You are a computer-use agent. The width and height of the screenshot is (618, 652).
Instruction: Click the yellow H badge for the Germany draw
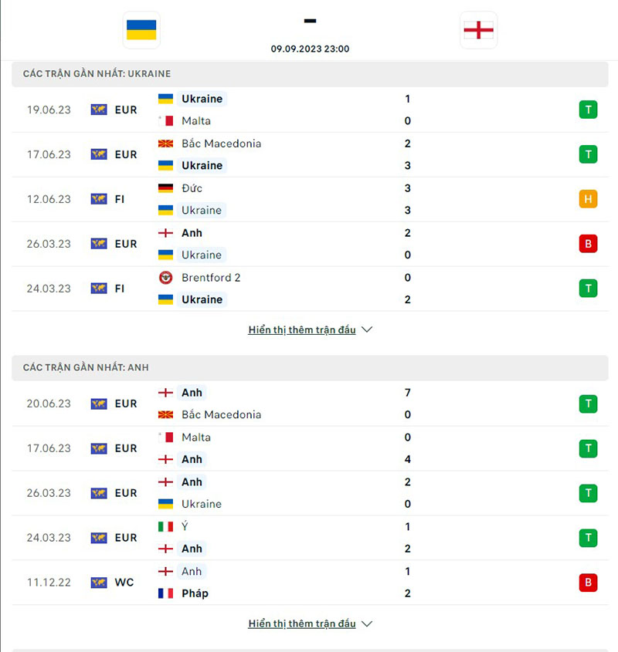point(588,198)
